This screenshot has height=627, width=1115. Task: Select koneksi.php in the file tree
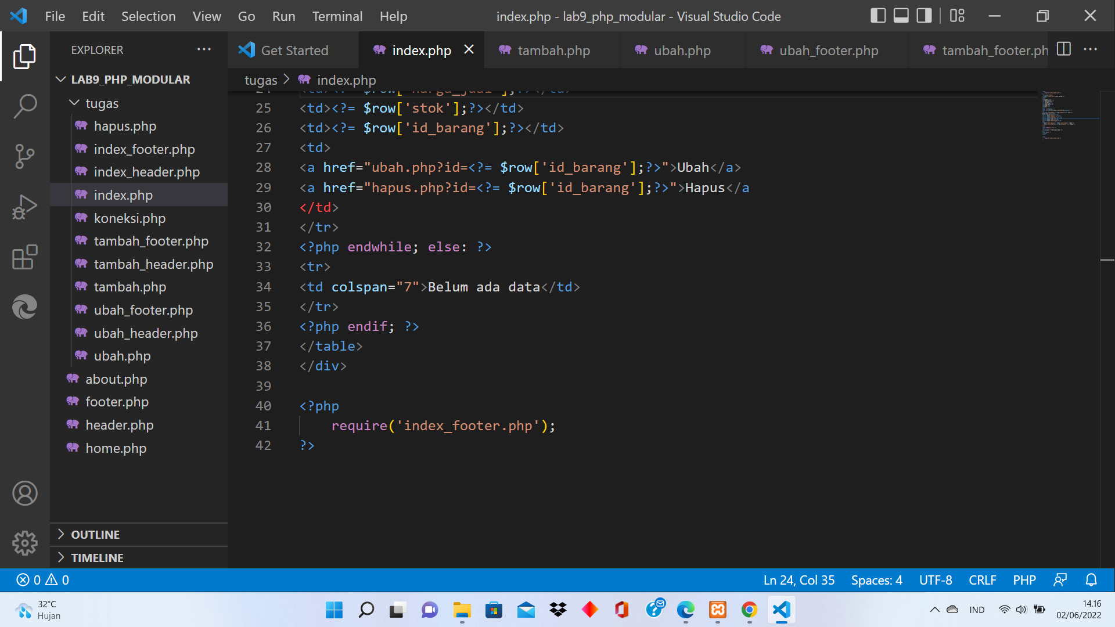[130, 218]
